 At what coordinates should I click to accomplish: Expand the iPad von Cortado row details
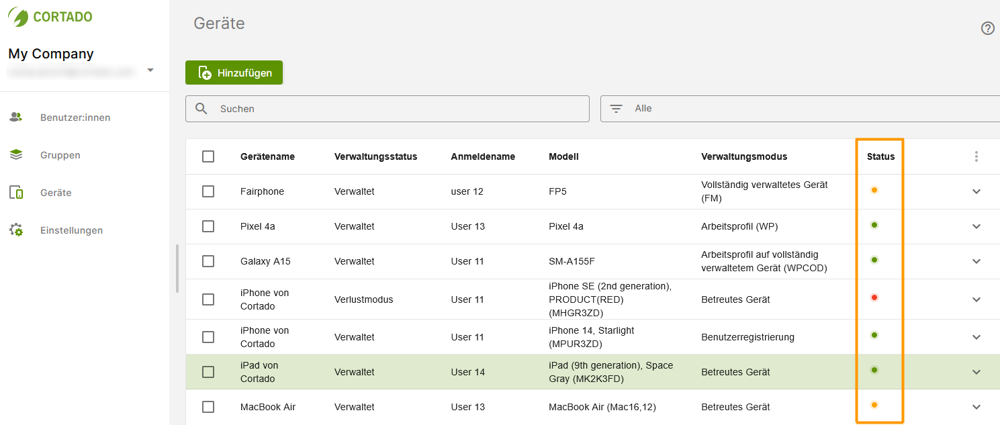point(976,372)
